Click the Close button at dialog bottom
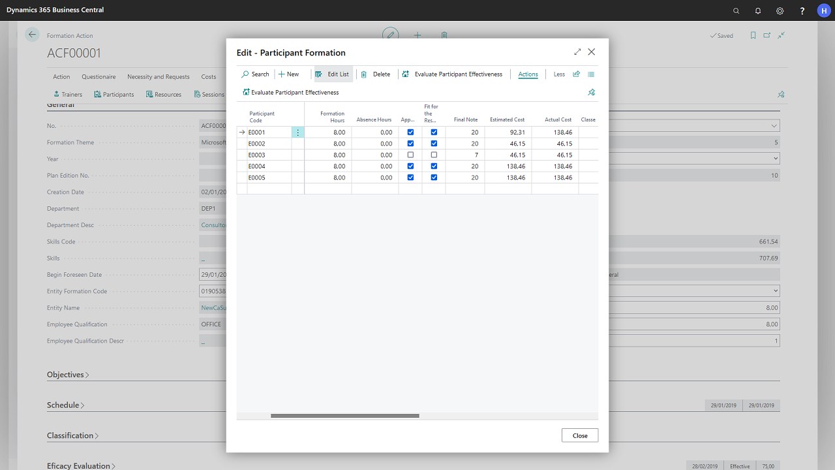The image size is (835, 470). point(580,435)
